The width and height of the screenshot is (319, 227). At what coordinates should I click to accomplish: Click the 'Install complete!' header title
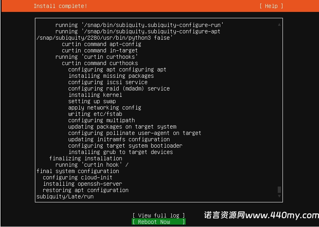(60, 6)
